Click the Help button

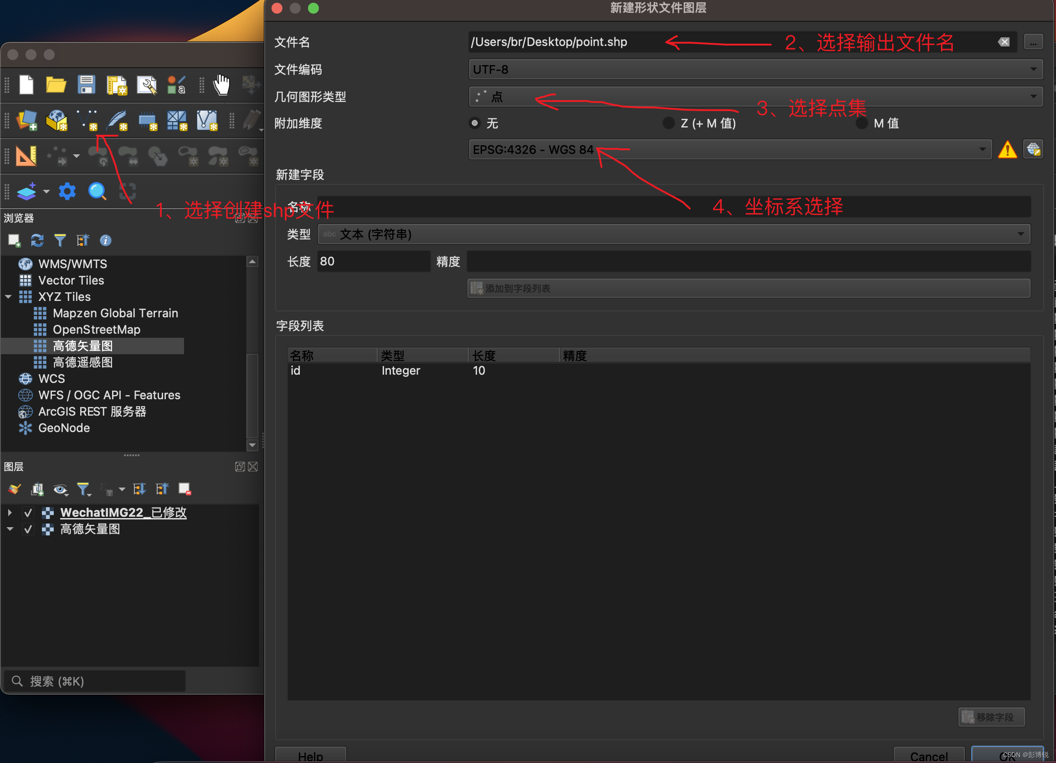click(310, 756)
